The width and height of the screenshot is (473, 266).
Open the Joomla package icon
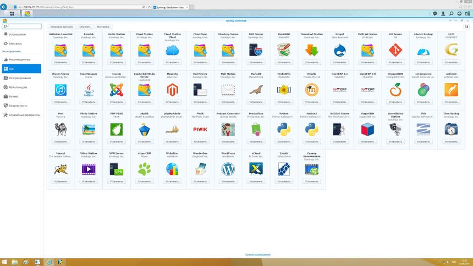click(117, 90)
